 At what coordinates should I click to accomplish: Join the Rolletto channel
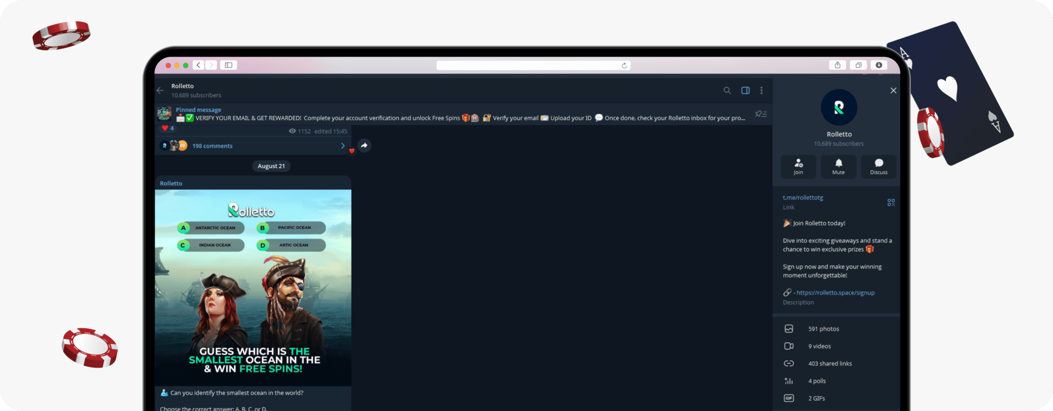pos(799,166)
